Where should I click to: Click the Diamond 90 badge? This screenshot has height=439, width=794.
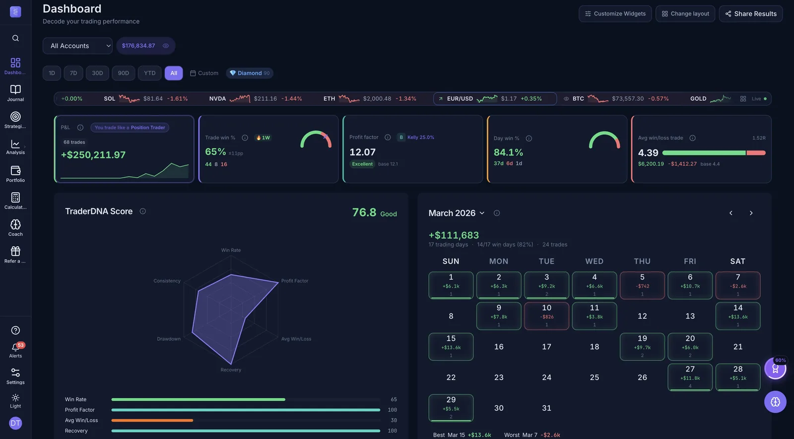(x=250, y=73)
